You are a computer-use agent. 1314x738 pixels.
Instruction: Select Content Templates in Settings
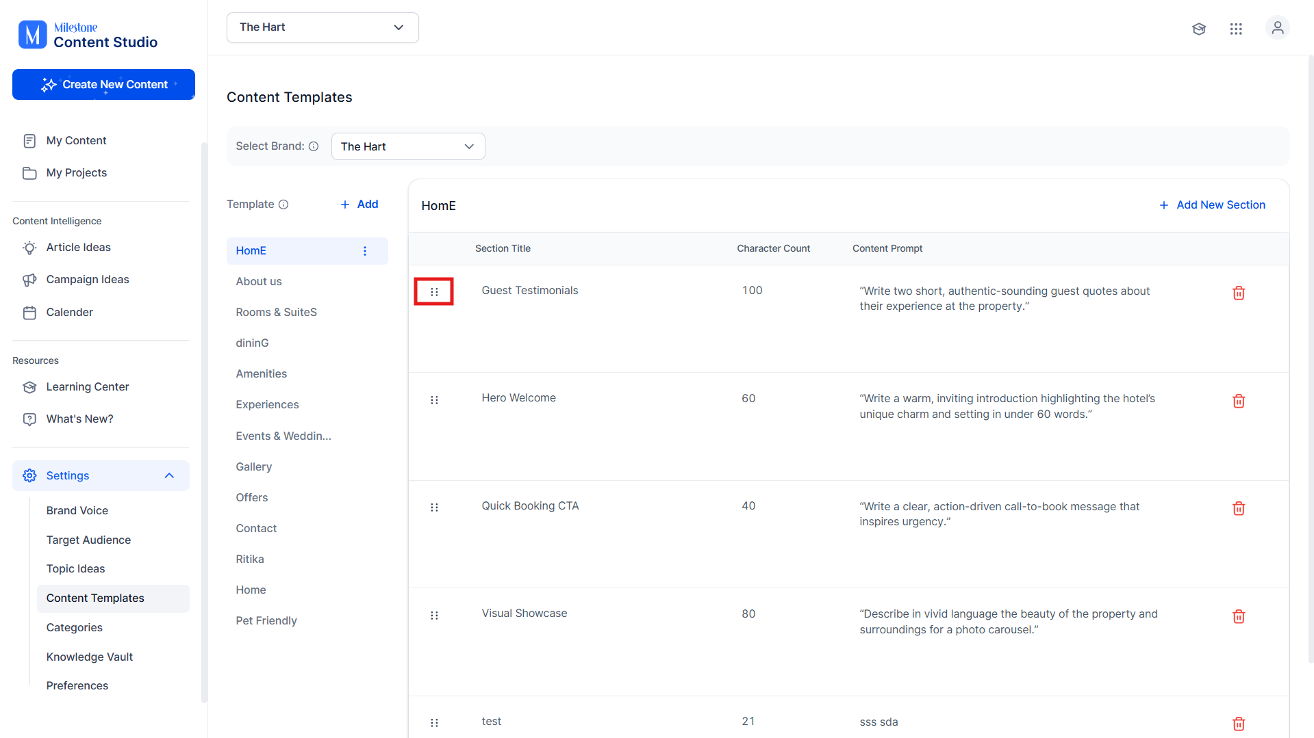pyautogui.click(x=113, y=598)
